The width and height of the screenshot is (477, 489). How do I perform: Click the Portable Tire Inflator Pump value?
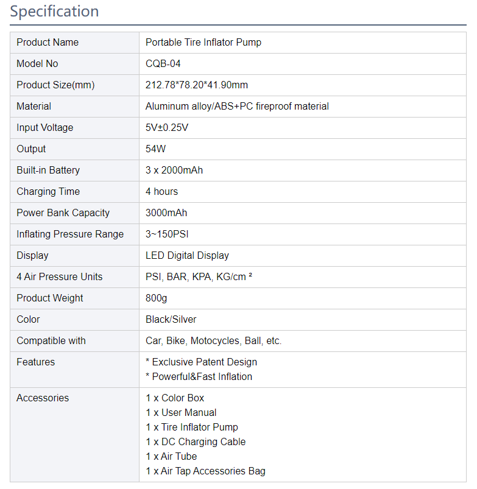[203, 43]
